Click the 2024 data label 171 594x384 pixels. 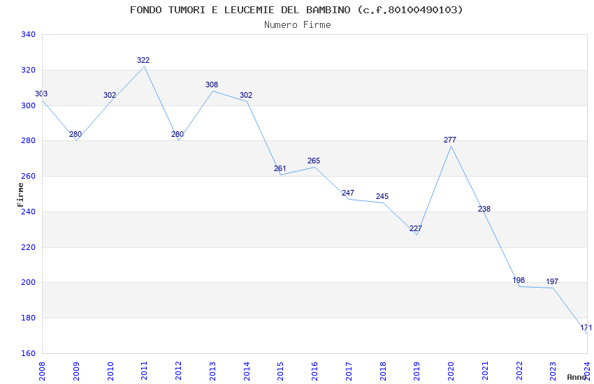click(x=586, y=328)
